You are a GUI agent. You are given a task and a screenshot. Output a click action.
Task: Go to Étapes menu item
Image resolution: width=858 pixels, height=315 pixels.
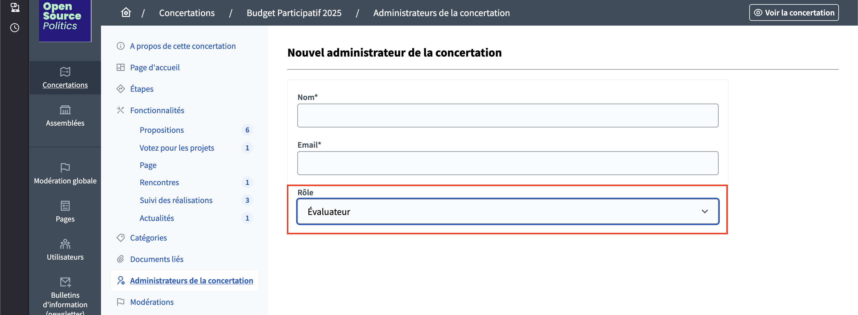[x=142, y=89]
